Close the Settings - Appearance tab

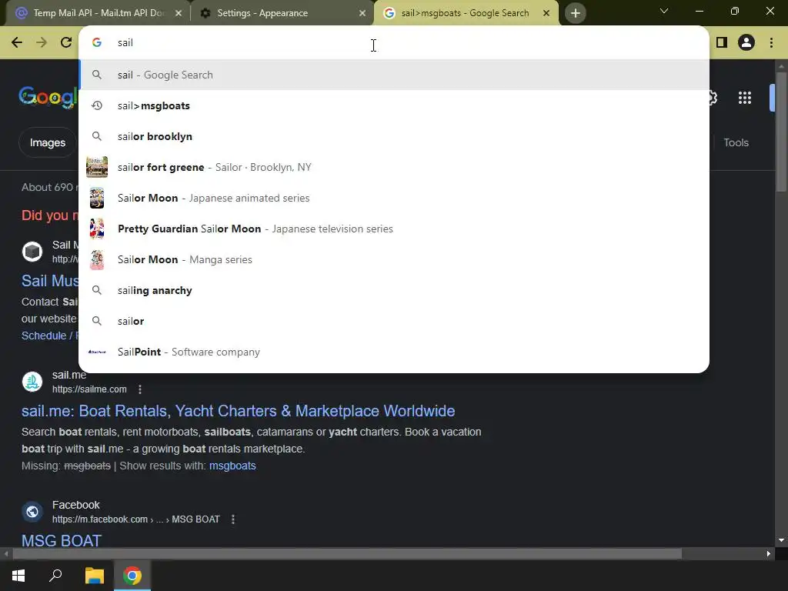tap(362, 13)
